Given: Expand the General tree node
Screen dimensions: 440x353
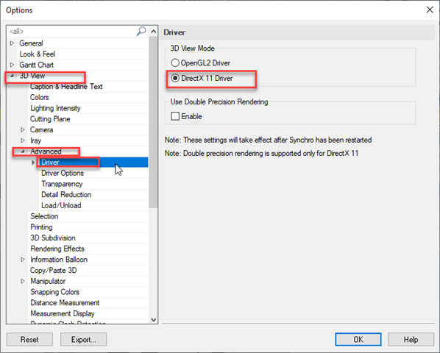Looking at the screenshot, I should pyautogui.click(x=12, y=43).
